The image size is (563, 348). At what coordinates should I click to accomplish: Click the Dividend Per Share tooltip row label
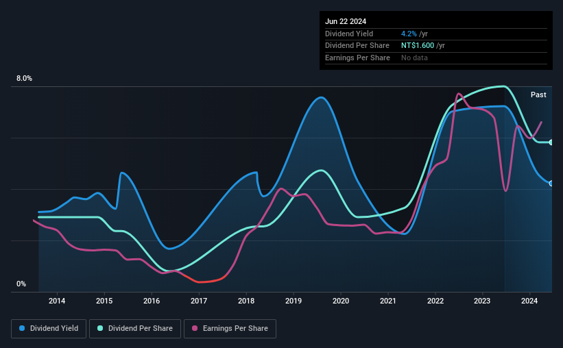[x=357, y=46]
